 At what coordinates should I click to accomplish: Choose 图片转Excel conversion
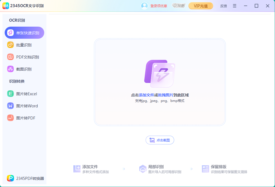coord(26,94)
